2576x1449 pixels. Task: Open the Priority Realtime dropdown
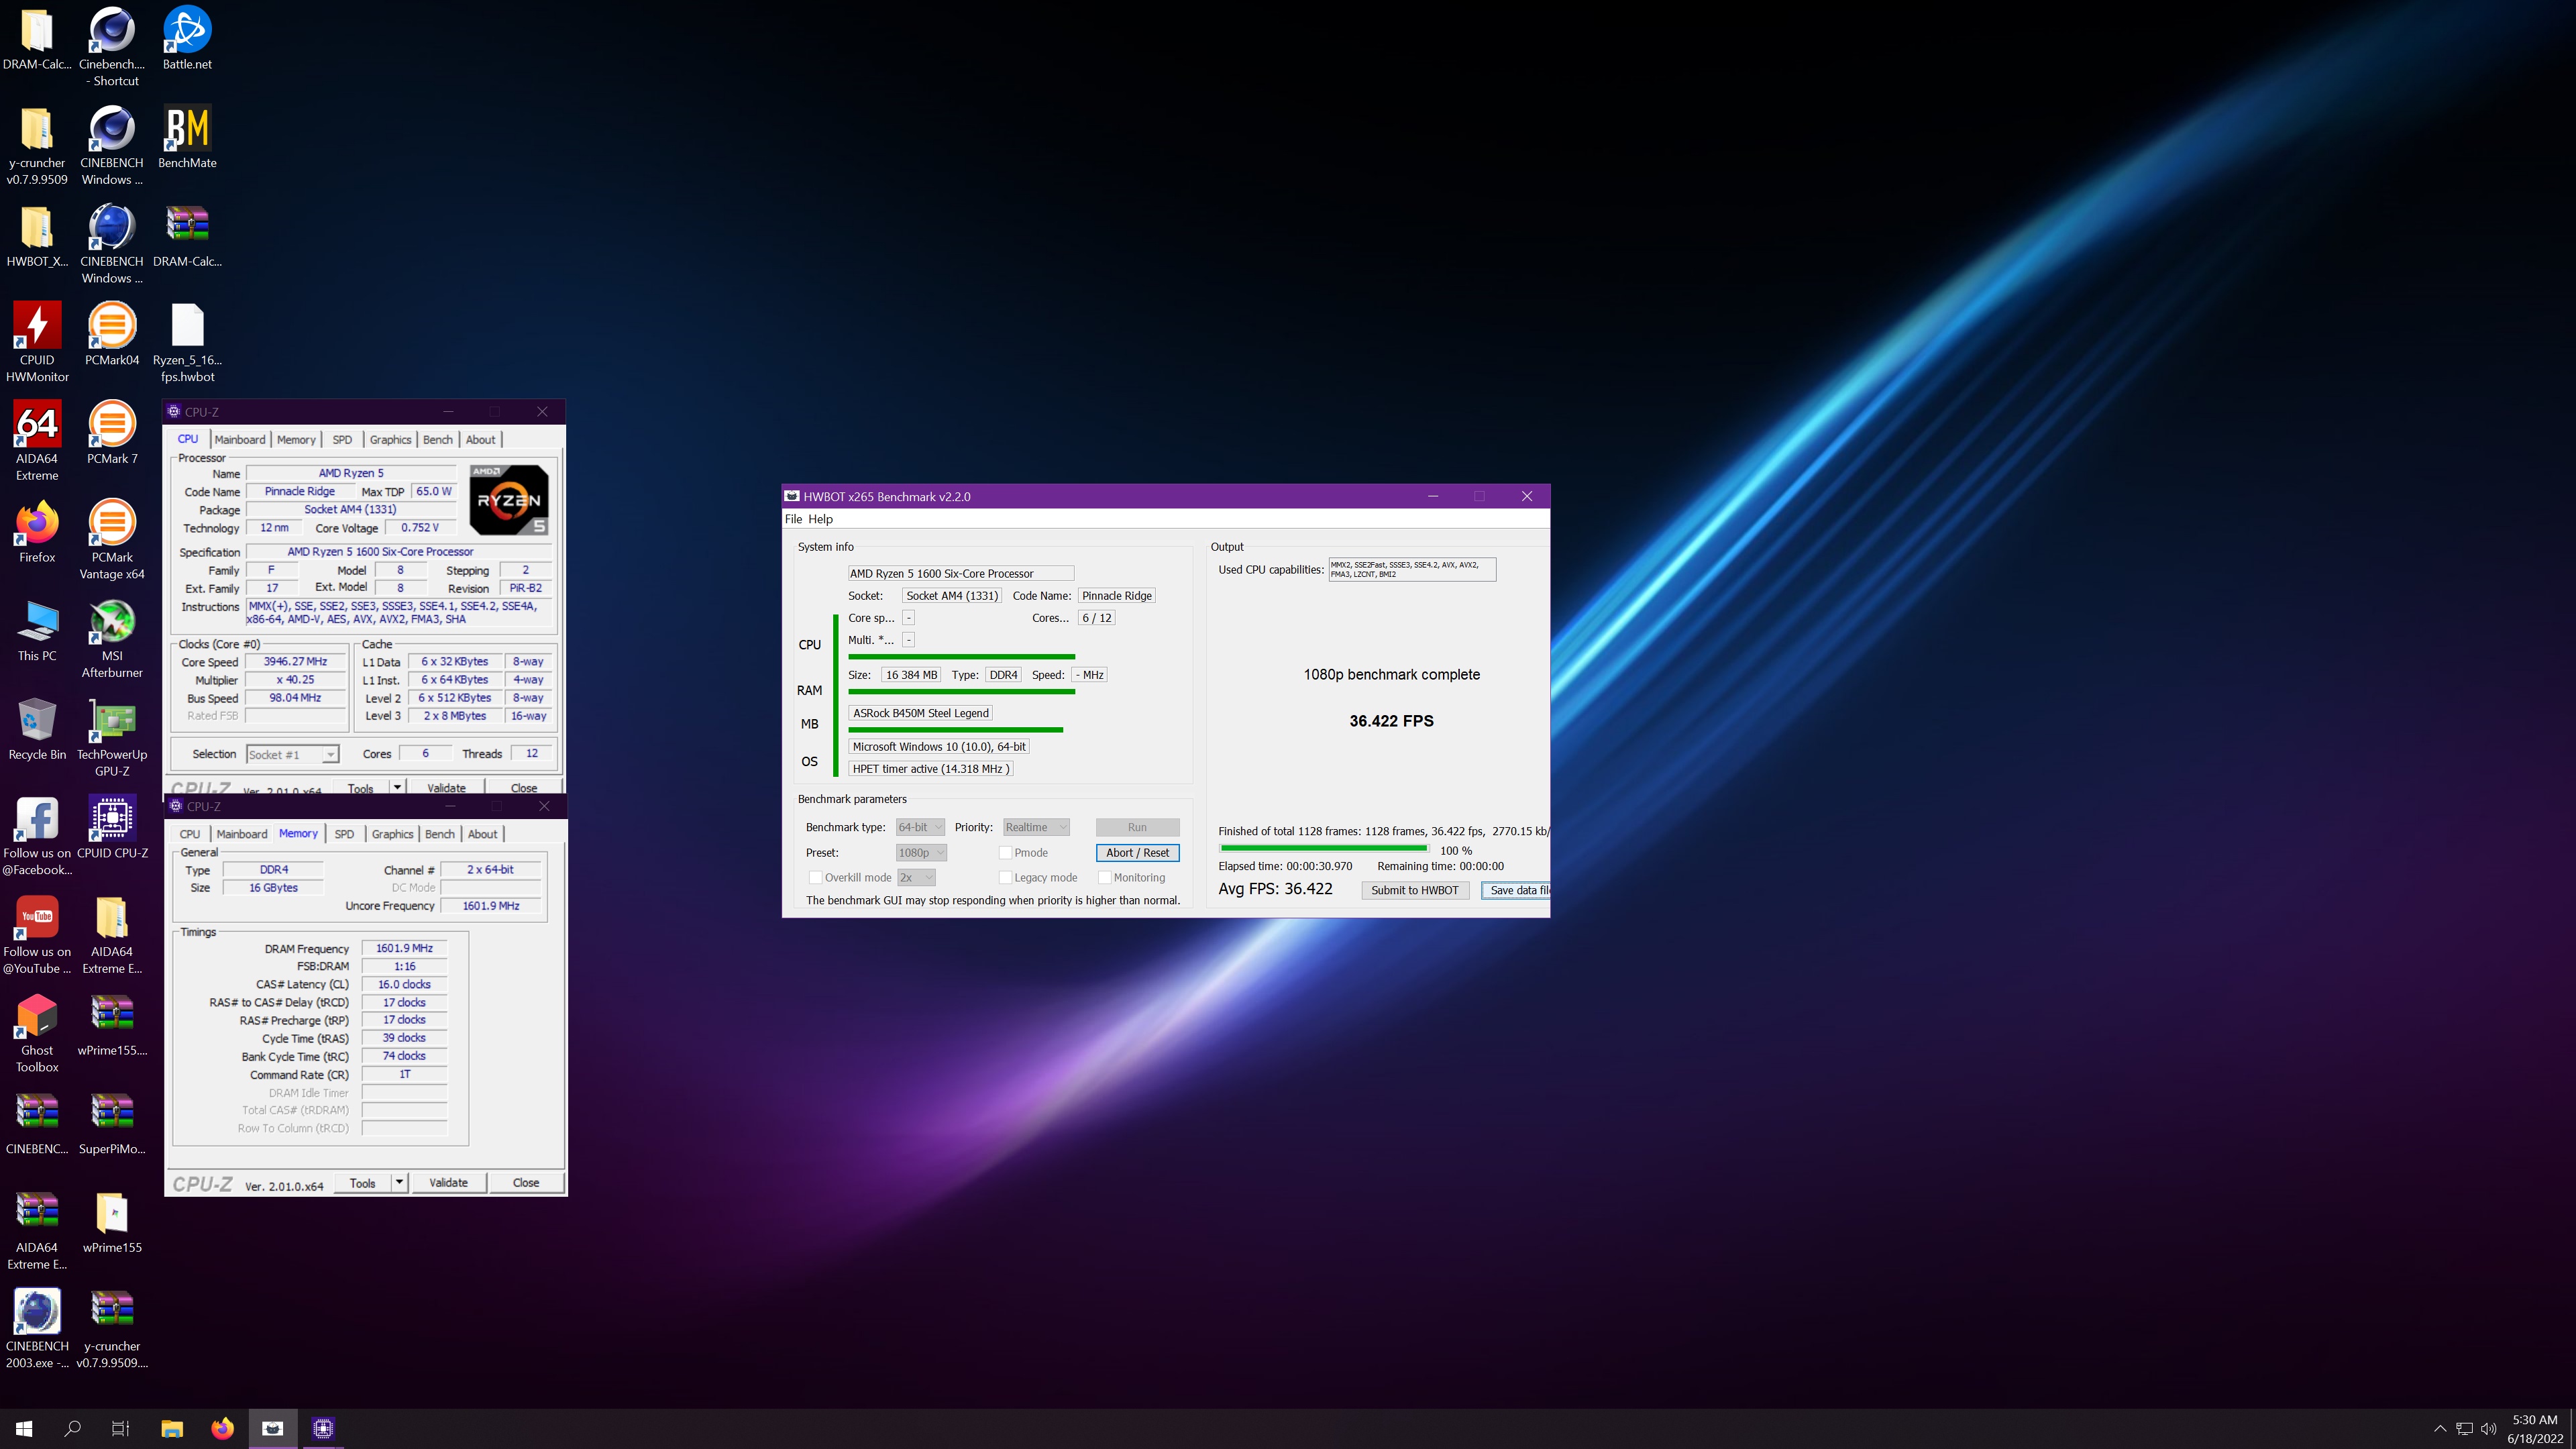[x=1037, y=827]
